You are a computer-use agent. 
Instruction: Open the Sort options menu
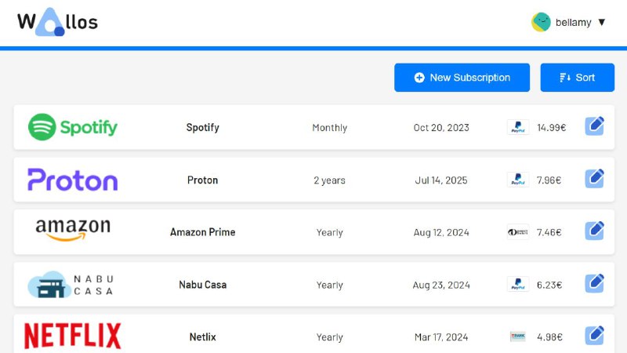[x=577, y=78]
